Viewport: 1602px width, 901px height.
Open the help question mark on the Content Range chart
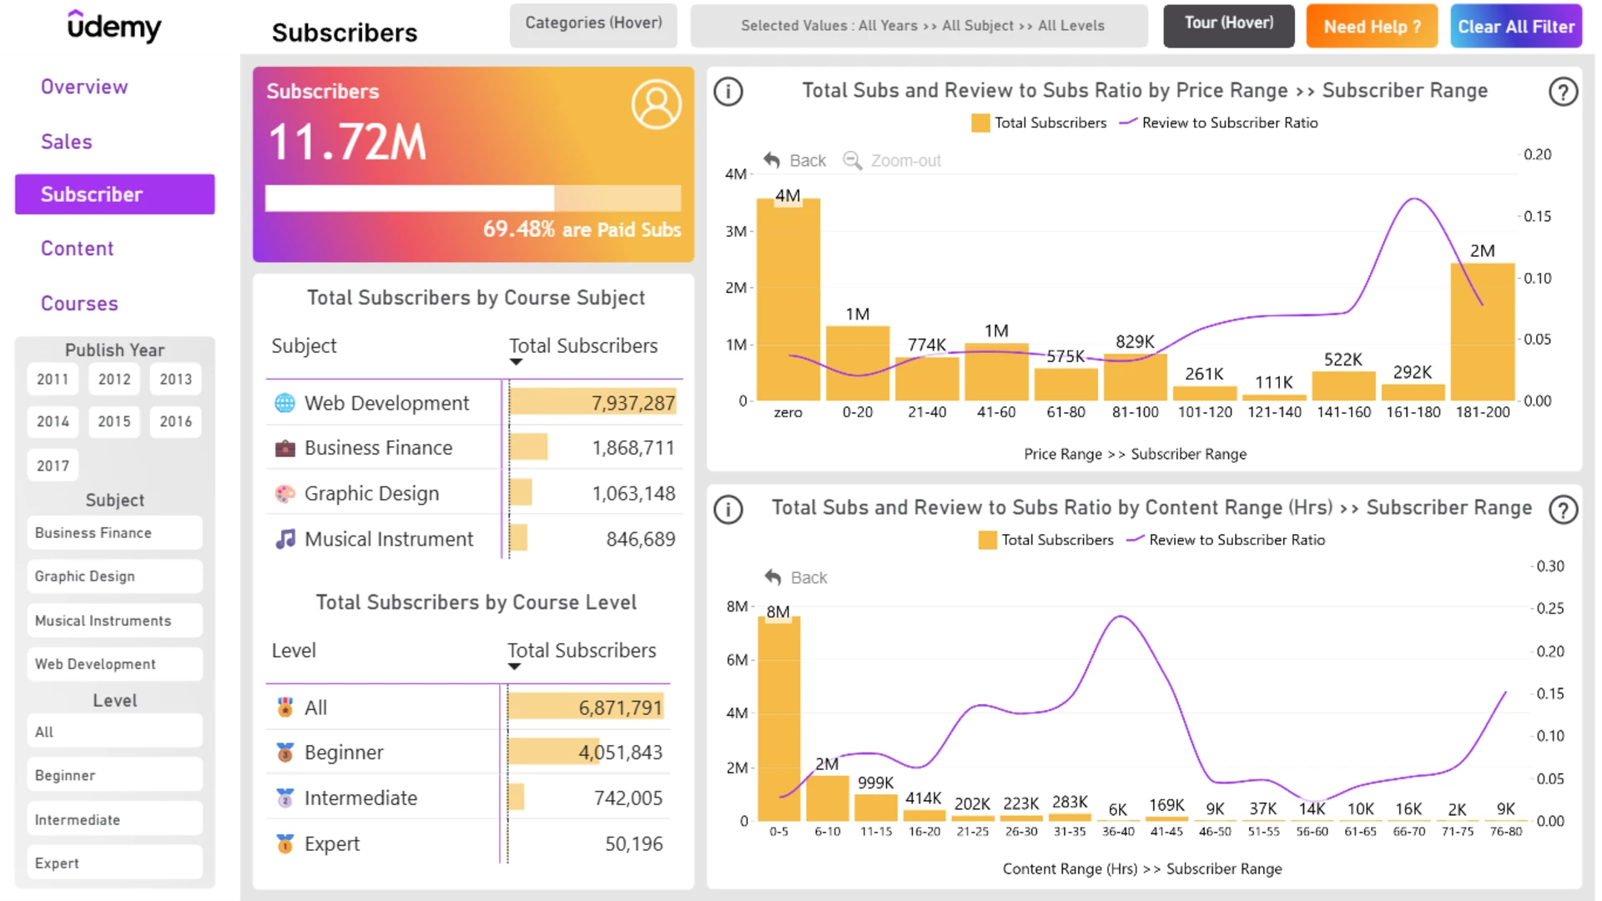pyautogui.click(x=1563, y=509)
